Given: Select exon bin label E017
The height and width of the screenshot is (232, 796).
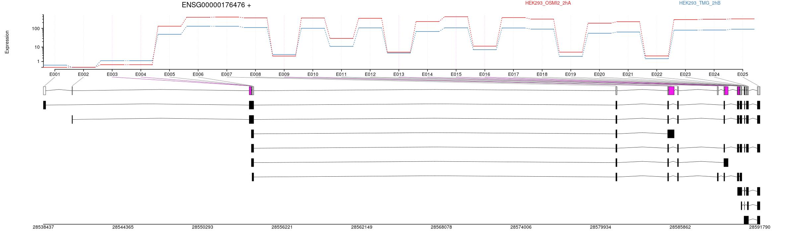Looking at the screenshot, I should point(513,75).
